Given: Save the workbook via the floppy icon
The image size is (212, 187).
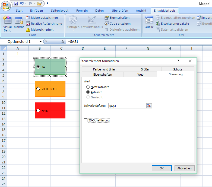Looking at the screenshot, I should click(16, 4).
